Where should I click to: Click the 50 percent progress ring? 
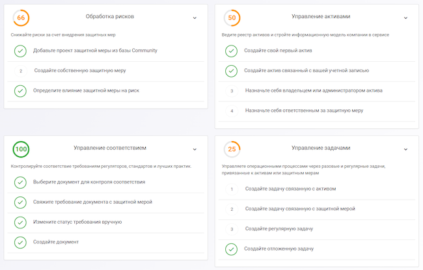[x=231, y=18]
